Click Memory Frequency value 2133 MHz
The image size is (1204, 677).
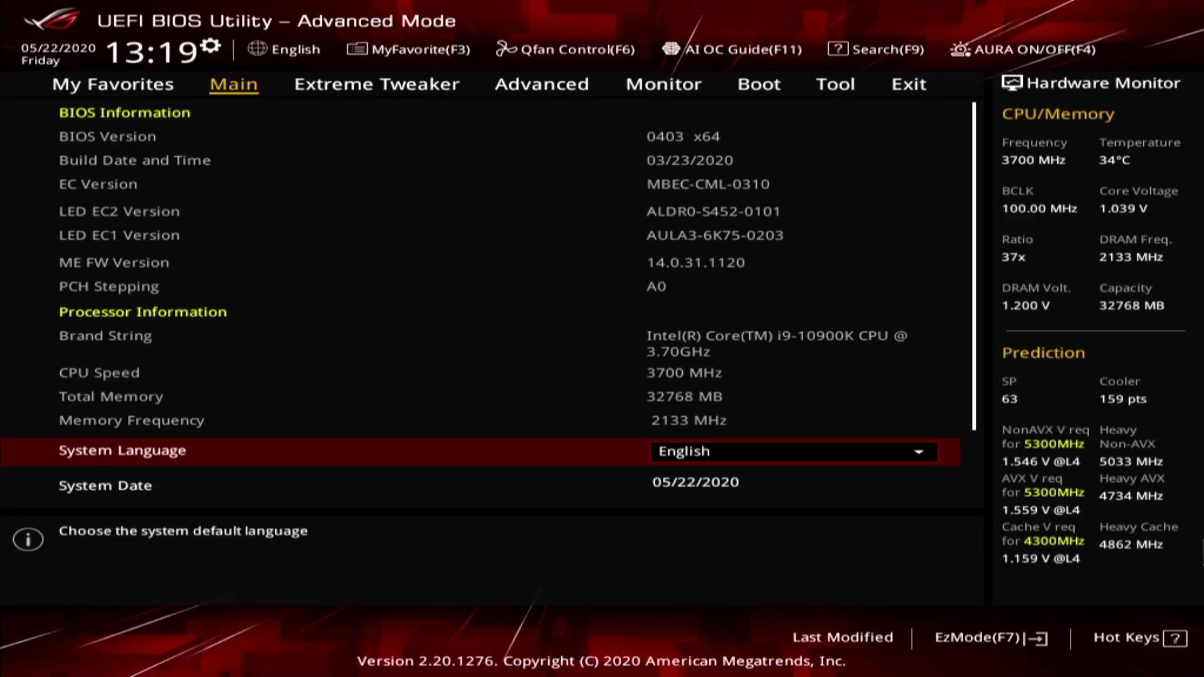[x=689, y=421]
